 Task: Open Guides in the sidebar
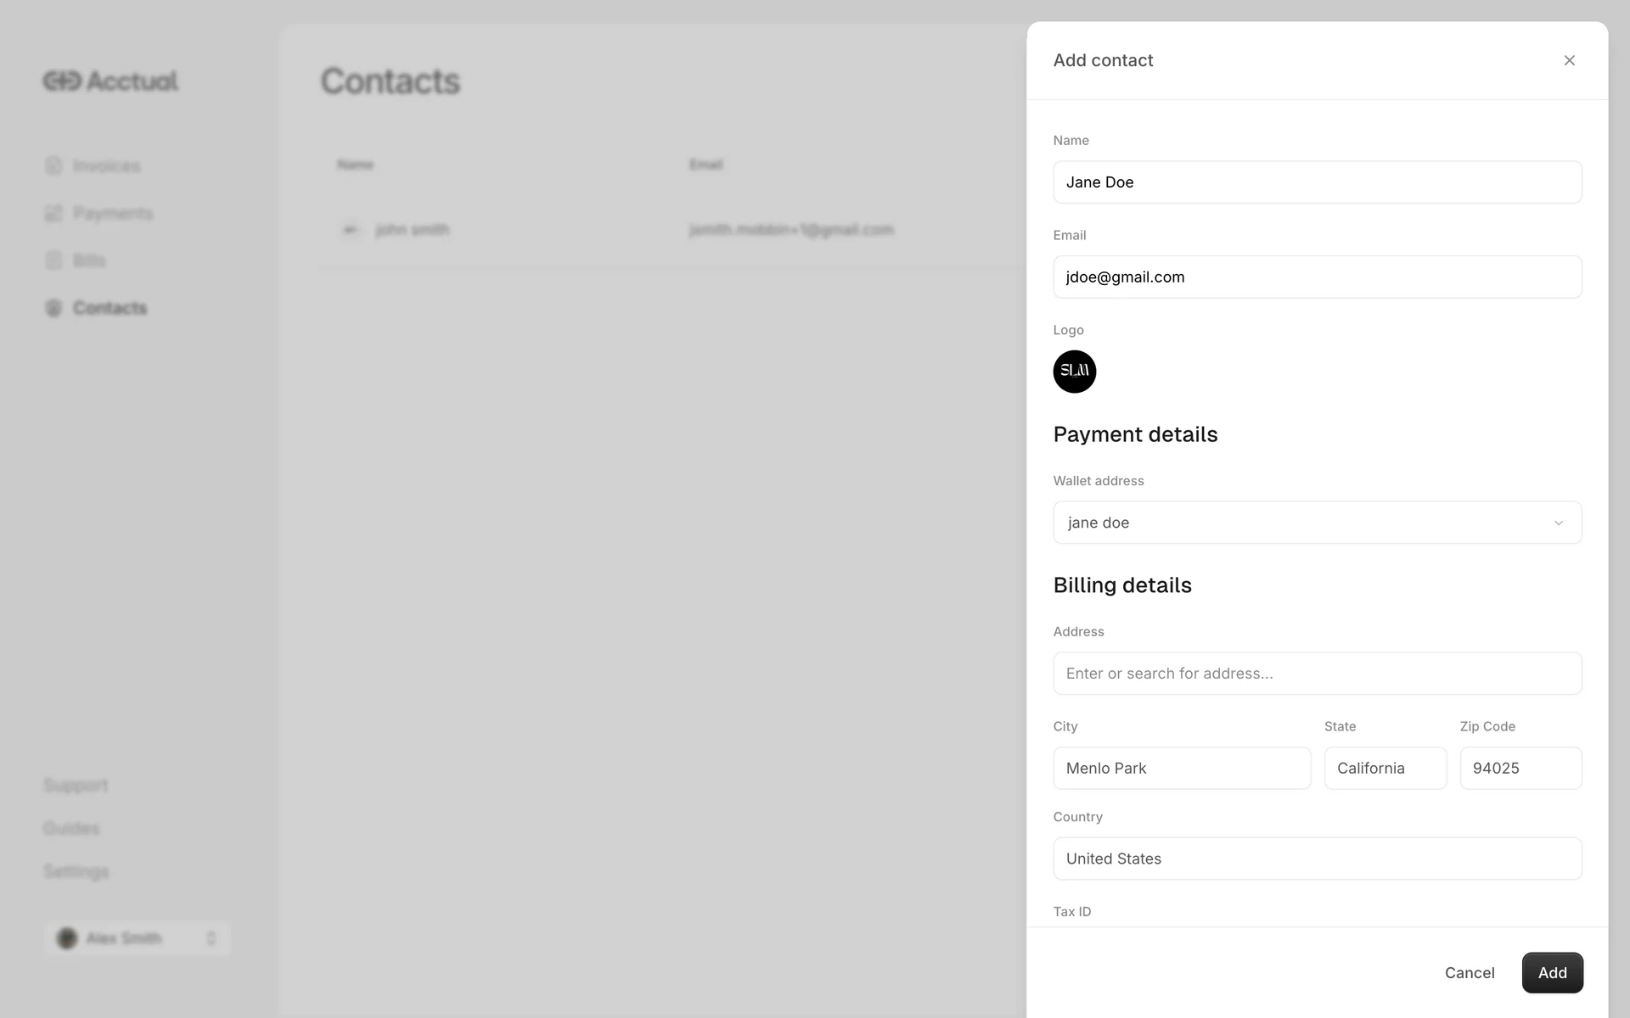click(x=71, y=828)
